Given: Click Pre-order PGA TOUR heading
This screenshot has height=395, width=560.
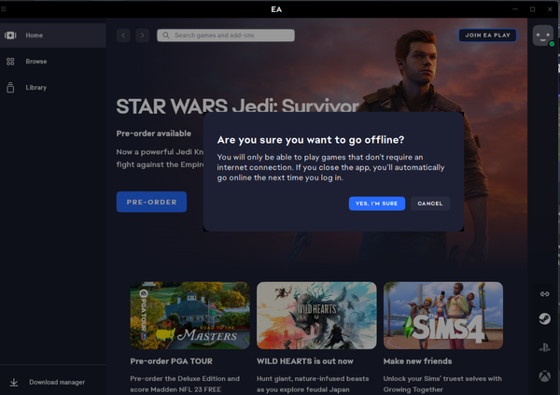Looking at the screenshot, I should [172, 361].
